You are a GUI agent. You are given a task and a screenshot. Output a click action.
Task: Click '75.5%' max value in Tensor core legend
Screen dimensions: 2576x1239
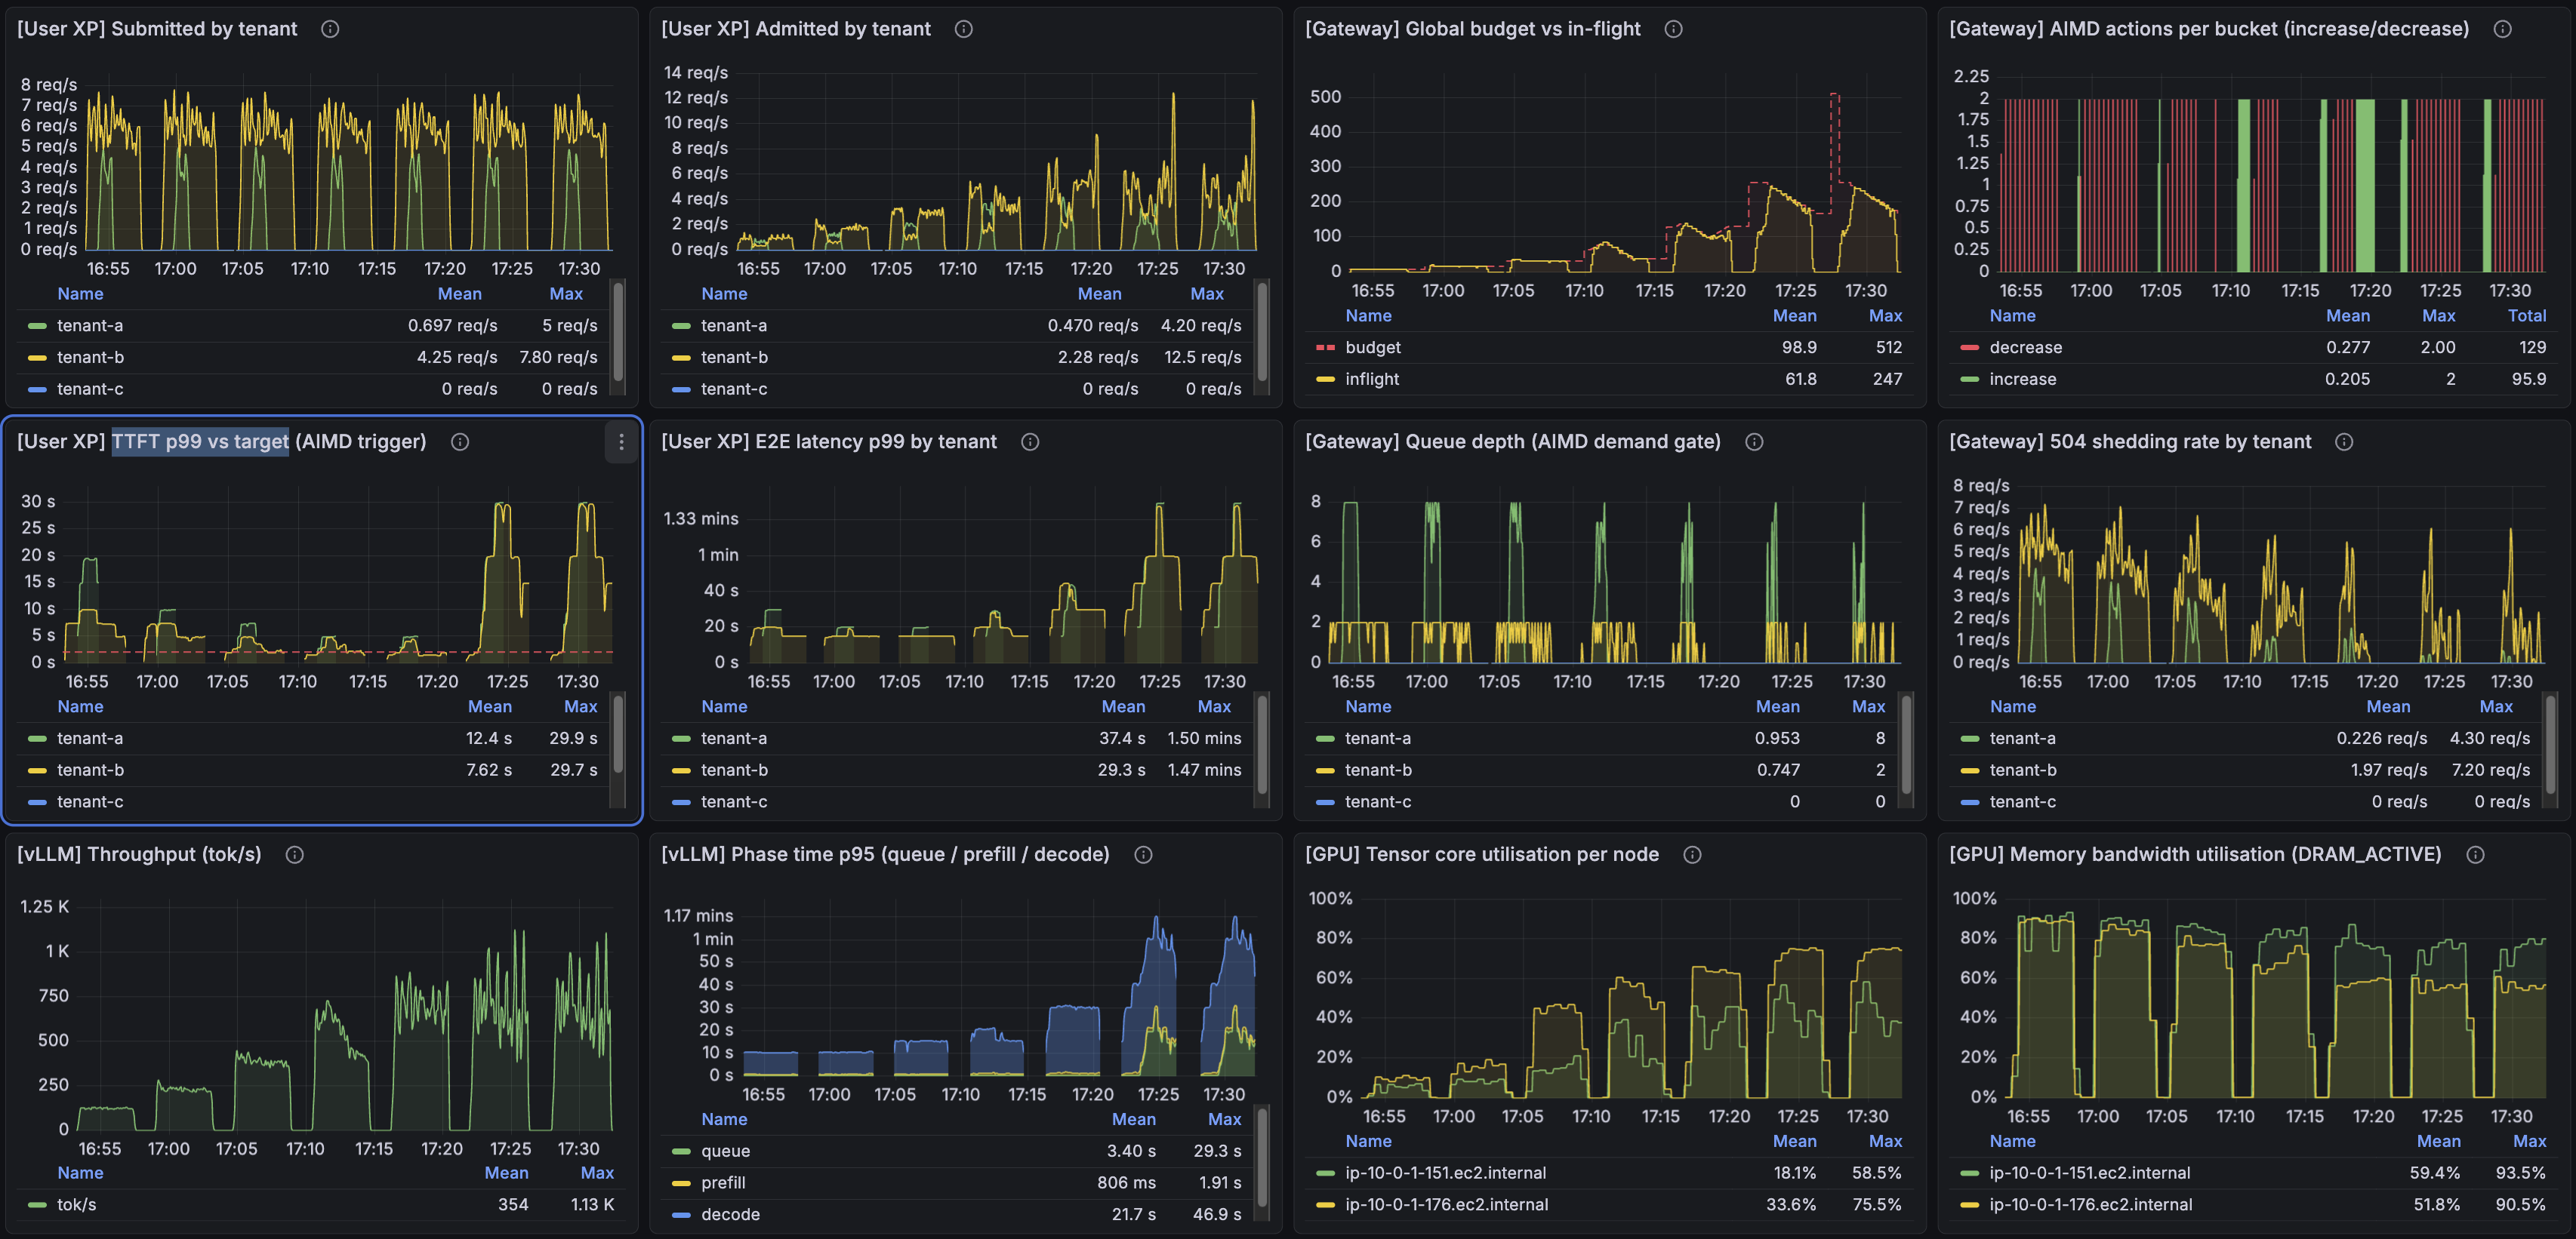[1876, 1205]
